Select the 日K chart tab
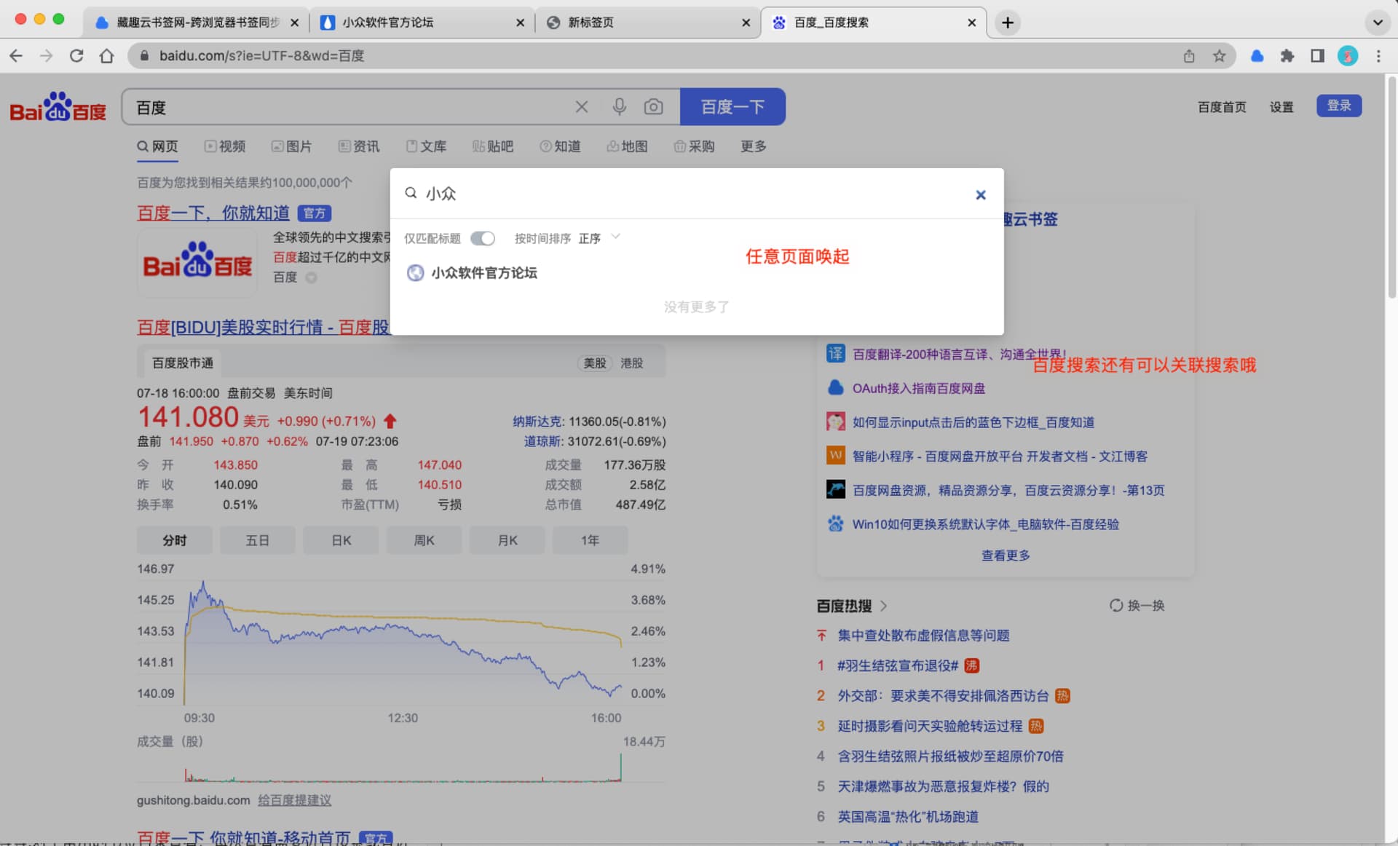Image resolution: width=1398 pixels, height=846 pixels. coord(341,540)
